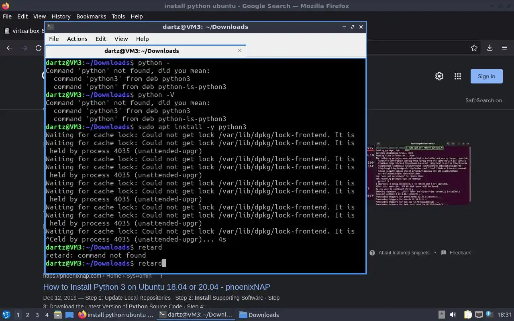This screenshot has height=321, width=514.
Task: Open the clipboard manager tray icon
Action: pos(468,315)
